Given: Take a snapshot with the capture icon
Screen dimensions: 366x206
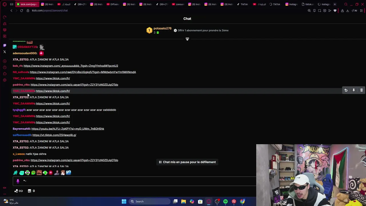Looking at the screenshot, I should 319,11.
